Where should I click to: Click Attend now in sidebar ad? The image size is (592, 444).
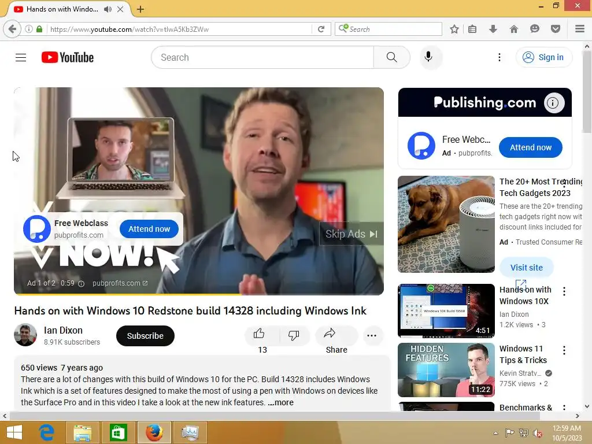coord(531,147)
